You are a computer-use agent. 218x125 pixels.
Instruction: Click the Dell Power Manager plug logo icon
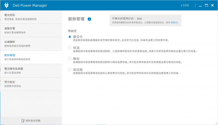tap(6, 5)
